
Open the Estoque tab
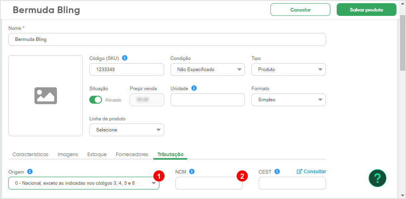click(x=97, y=155)
